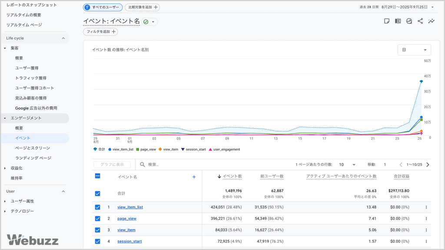
Task: Toggle the select-all checkbox in table header
Action: coord(97,176)
